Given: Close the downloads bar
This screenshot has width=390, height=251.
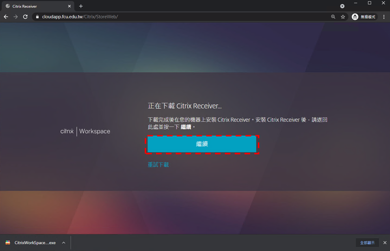Looking at the screenshot, I should [385, 243].
